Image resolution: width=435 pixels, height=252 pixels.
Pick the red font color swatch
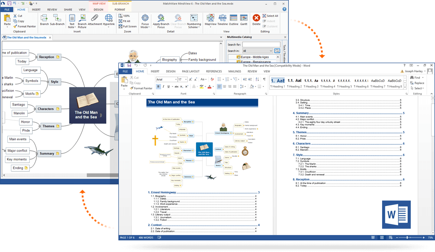[209, 86]
